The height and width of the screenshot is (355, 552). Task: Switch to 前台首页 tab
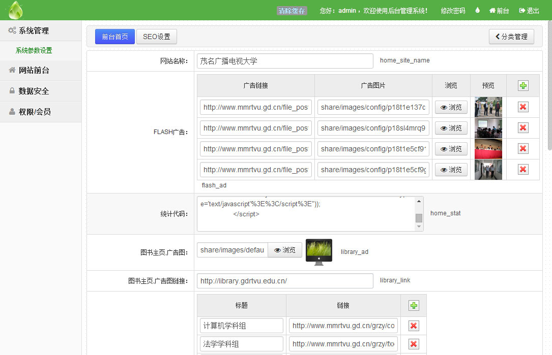115,37
